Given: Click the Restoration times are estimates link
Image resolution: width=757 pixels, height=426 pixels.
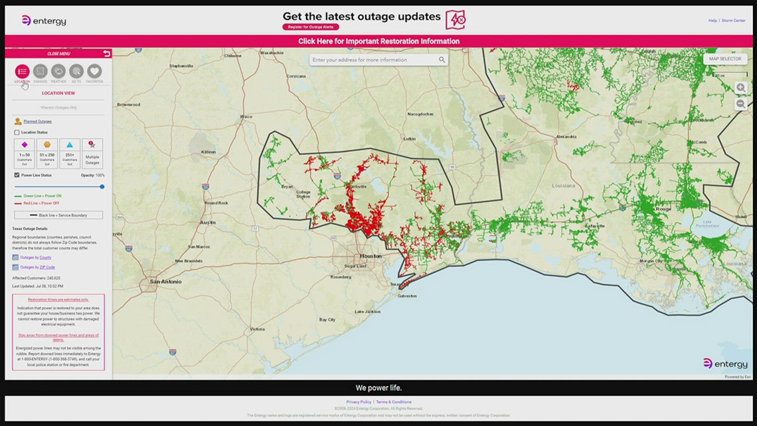Looking at the screenshot, I should 58,300.
